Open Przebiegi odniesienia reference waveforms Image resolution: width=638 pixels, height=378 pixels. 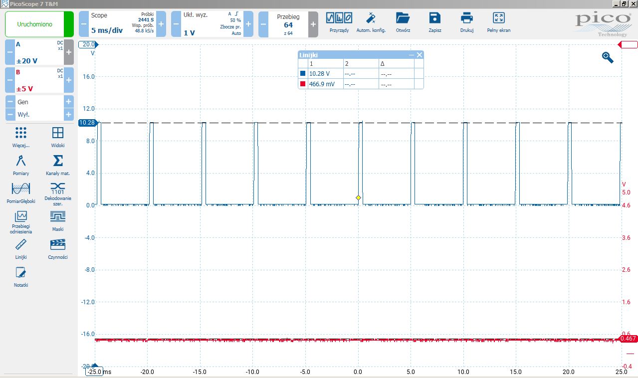[x=21, y=222]
